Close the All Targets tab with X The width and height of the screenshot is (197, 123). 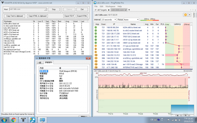tap(109, 10)
